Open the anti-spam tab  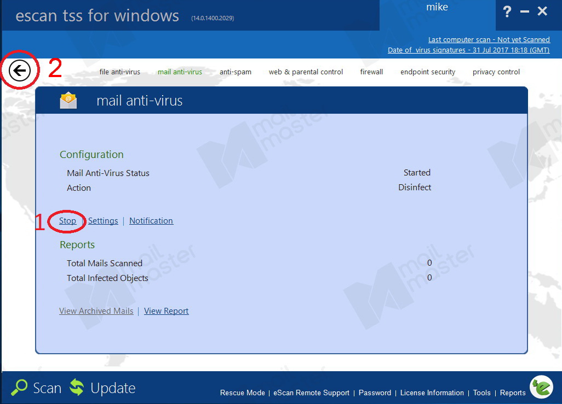[236, 72]
